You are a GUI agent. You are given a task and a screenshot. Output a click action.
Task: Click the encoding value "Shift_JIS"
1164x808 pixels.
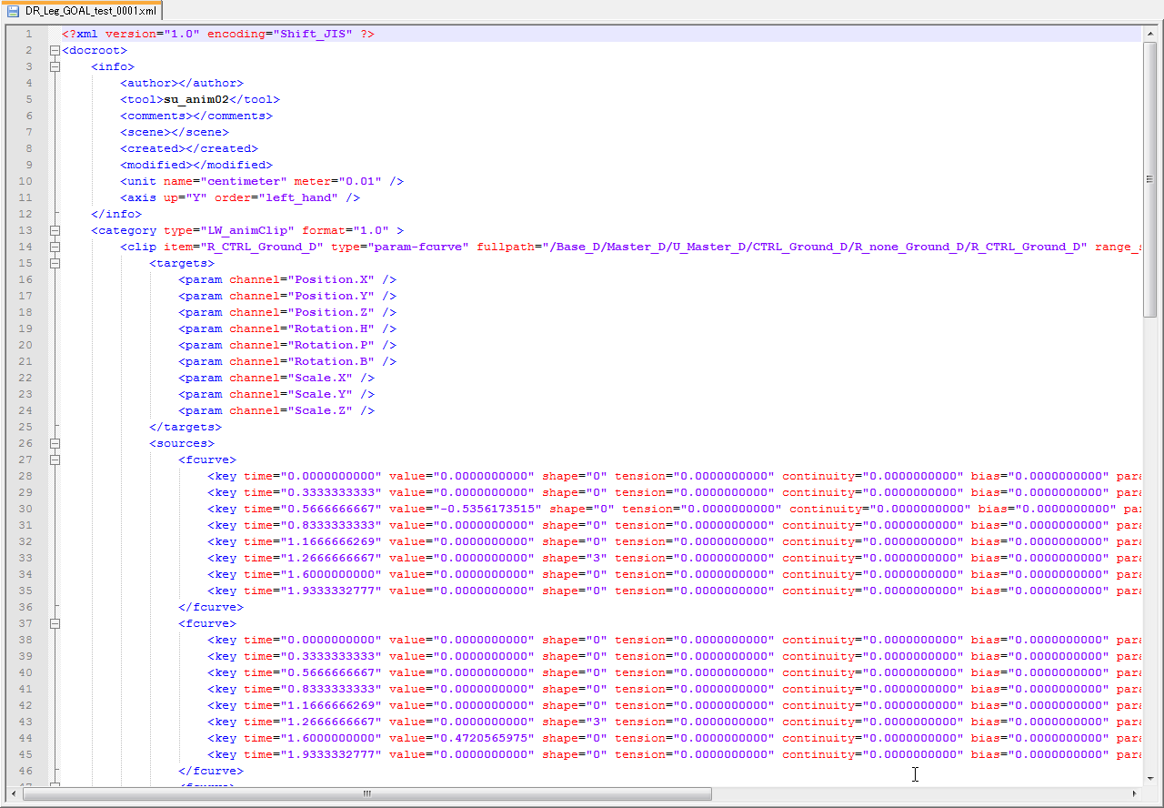pos(314,34)
